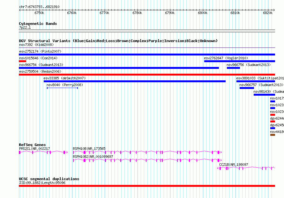
Task: Click the esv33385 (deSmith2007) blue bar
Action: click(135, 81)
